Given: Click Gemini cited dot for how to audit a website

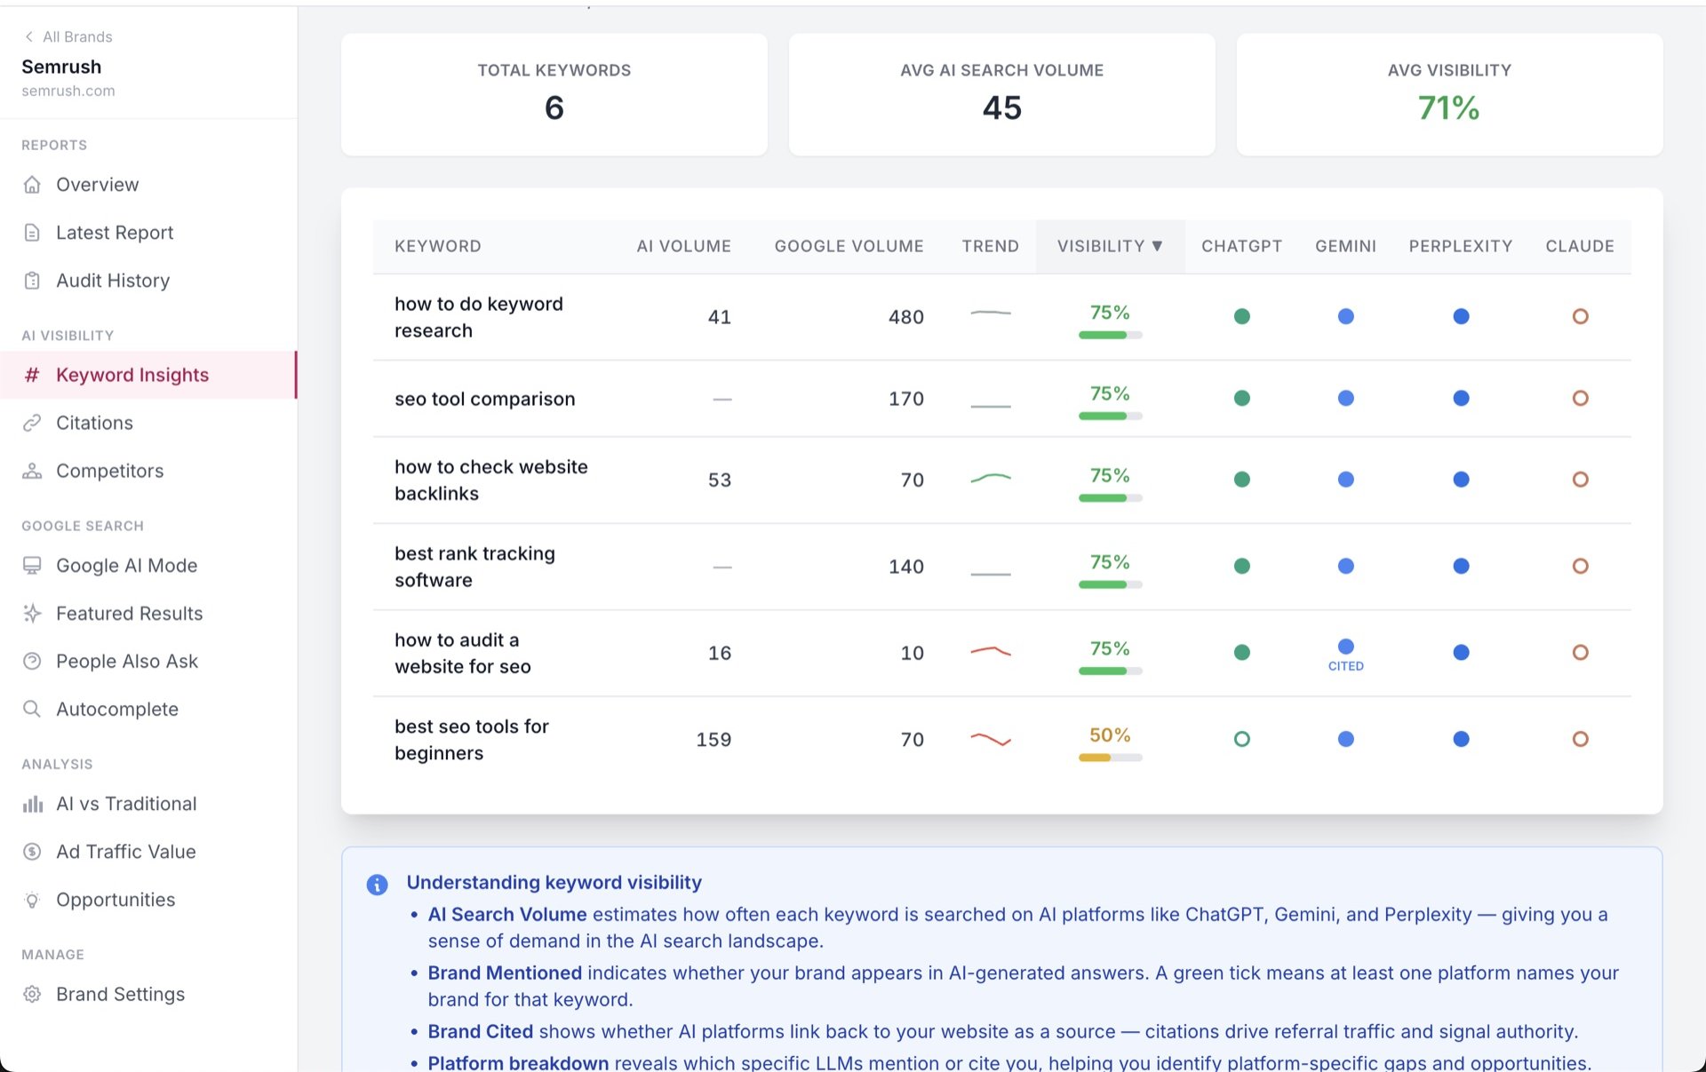Looking at the screenshot, I should tap(1346, 647).
